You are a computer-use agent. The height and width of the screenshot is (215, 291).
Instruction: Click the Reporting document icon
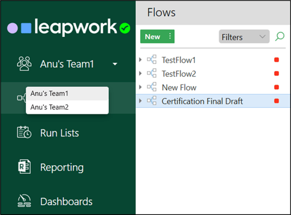(x=24, y=166)
